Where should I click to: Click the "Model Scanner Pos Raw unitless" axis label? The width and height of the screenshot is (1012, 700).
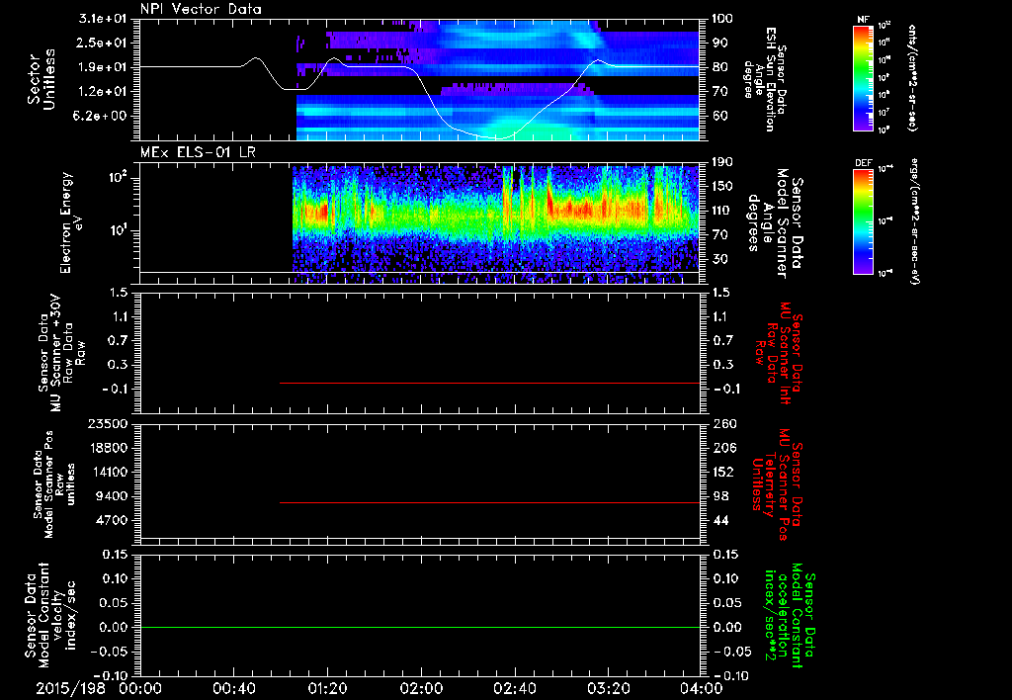(x=54, y=484)
